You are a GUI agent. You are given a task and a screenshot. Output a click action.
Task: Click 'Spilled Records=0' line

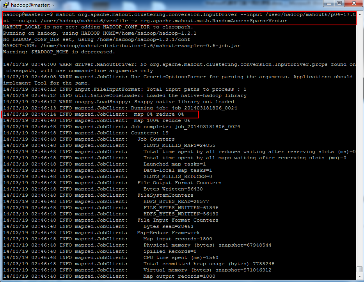[170, 252]
